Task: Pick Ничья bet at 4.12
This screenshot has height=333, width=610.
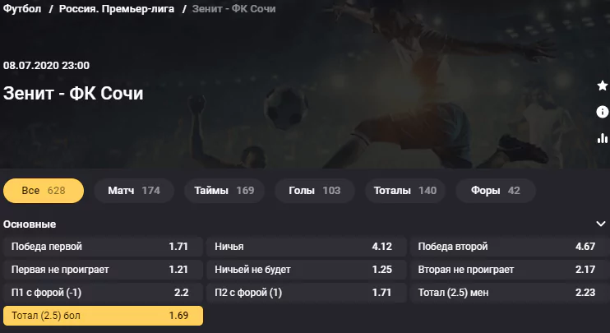Action: pos(306,247)
